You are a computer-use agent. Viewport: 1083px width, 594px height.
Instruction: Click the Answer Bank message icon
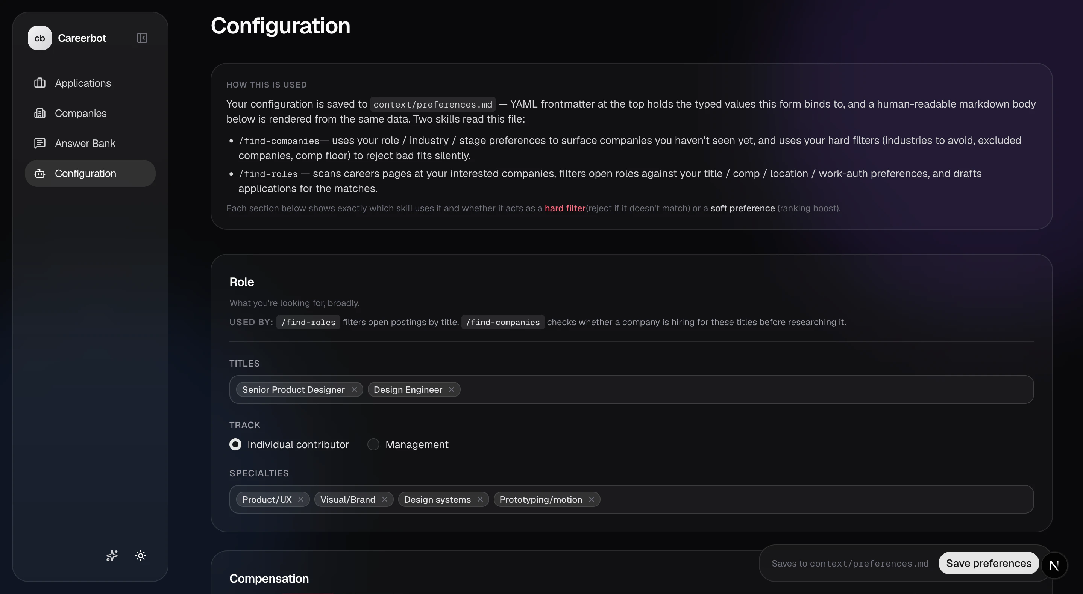click(x=39, y=143)
